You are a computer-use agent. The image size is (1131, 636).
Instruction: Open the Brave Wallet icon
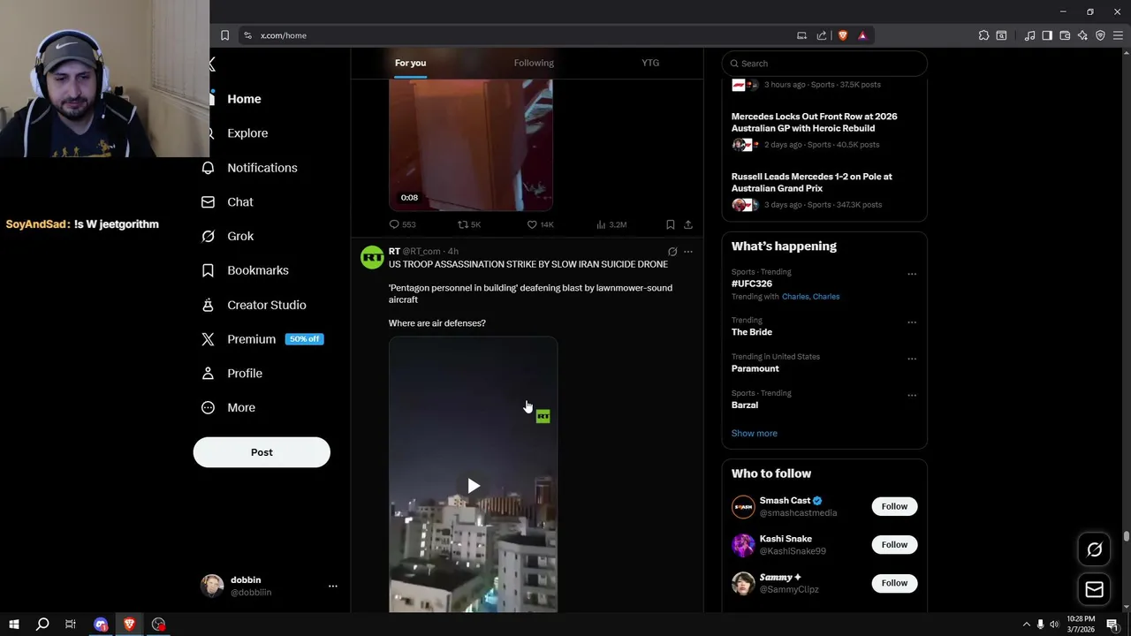tap(1065, 35)
